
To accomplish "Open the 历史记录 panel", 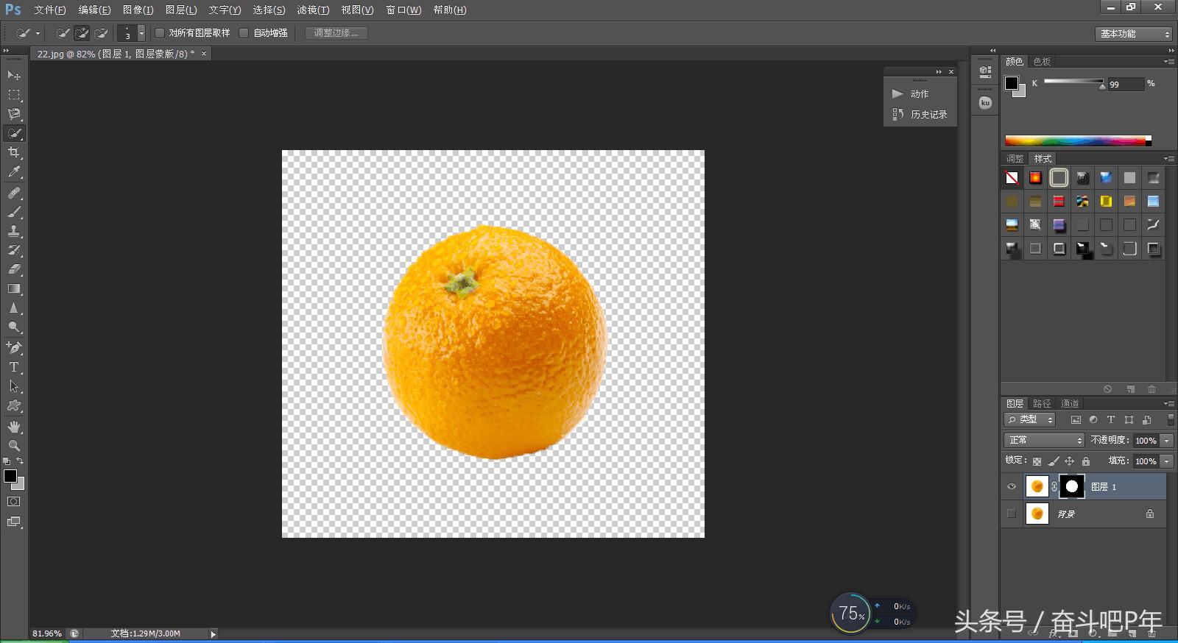I will 928,114.
